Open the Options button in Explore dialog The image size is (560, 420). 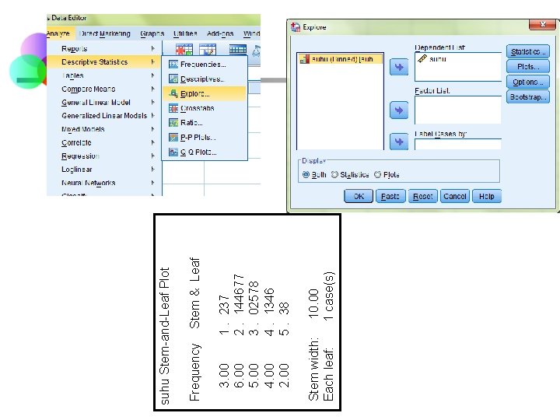[x=528, y=82]
